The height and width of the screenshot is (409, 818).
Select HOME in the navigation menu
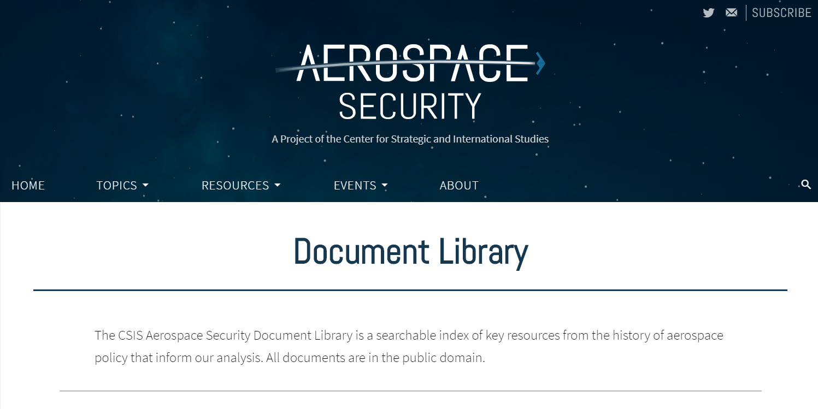coord(28,185)
